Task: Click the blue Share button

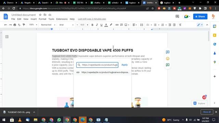Action: 200,16
